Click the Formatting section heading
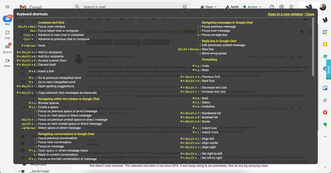The width and height of the screenshot is (331, 173). [x=209, y=60]
